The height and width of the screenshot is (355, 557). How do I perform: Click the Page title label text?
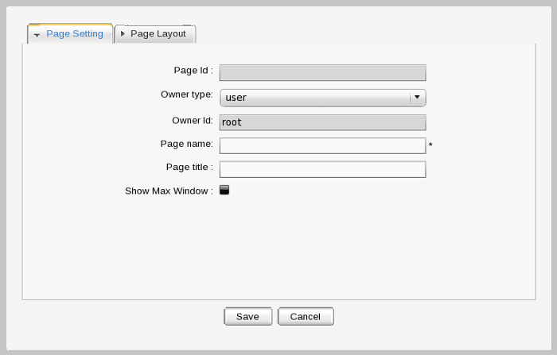(189, 167)
